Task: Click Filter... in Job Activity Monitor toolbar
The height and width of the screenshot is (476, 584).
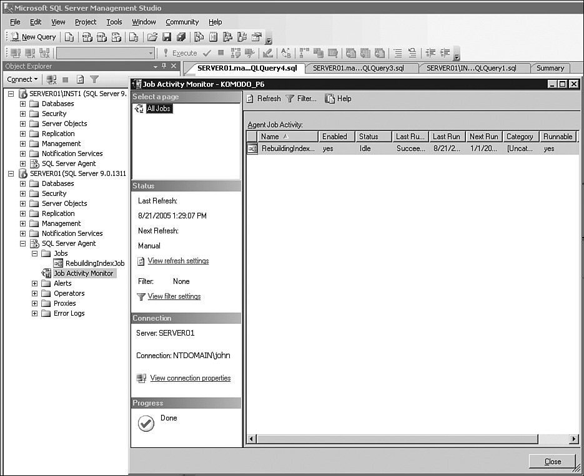Action: (301, 99)
